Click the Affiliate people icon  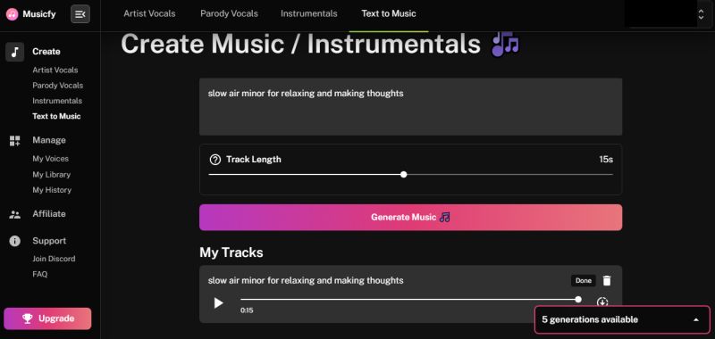[14, 214]
